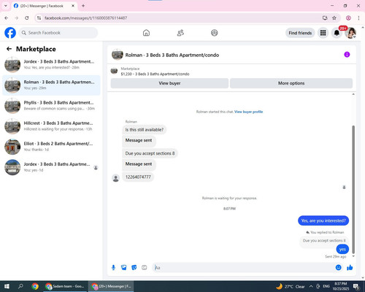Click the View buyer button

(x=169, y=83)
